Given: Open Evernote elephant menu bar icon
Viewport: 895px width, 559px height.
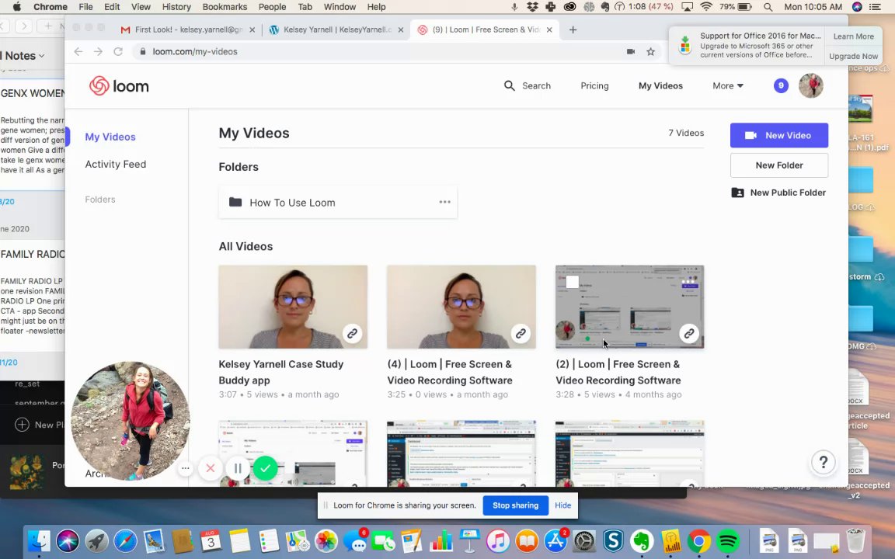Looking at the screenshot, I should click(x=605, y=7).
